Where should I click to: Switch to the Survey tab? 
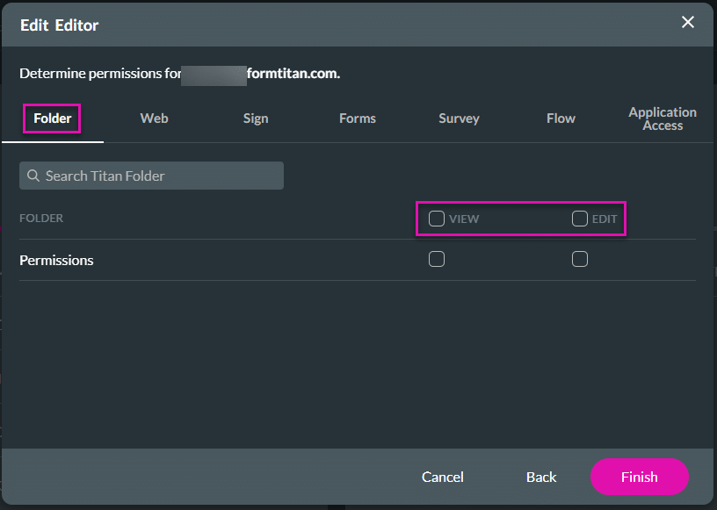click(x=459, y=119)
